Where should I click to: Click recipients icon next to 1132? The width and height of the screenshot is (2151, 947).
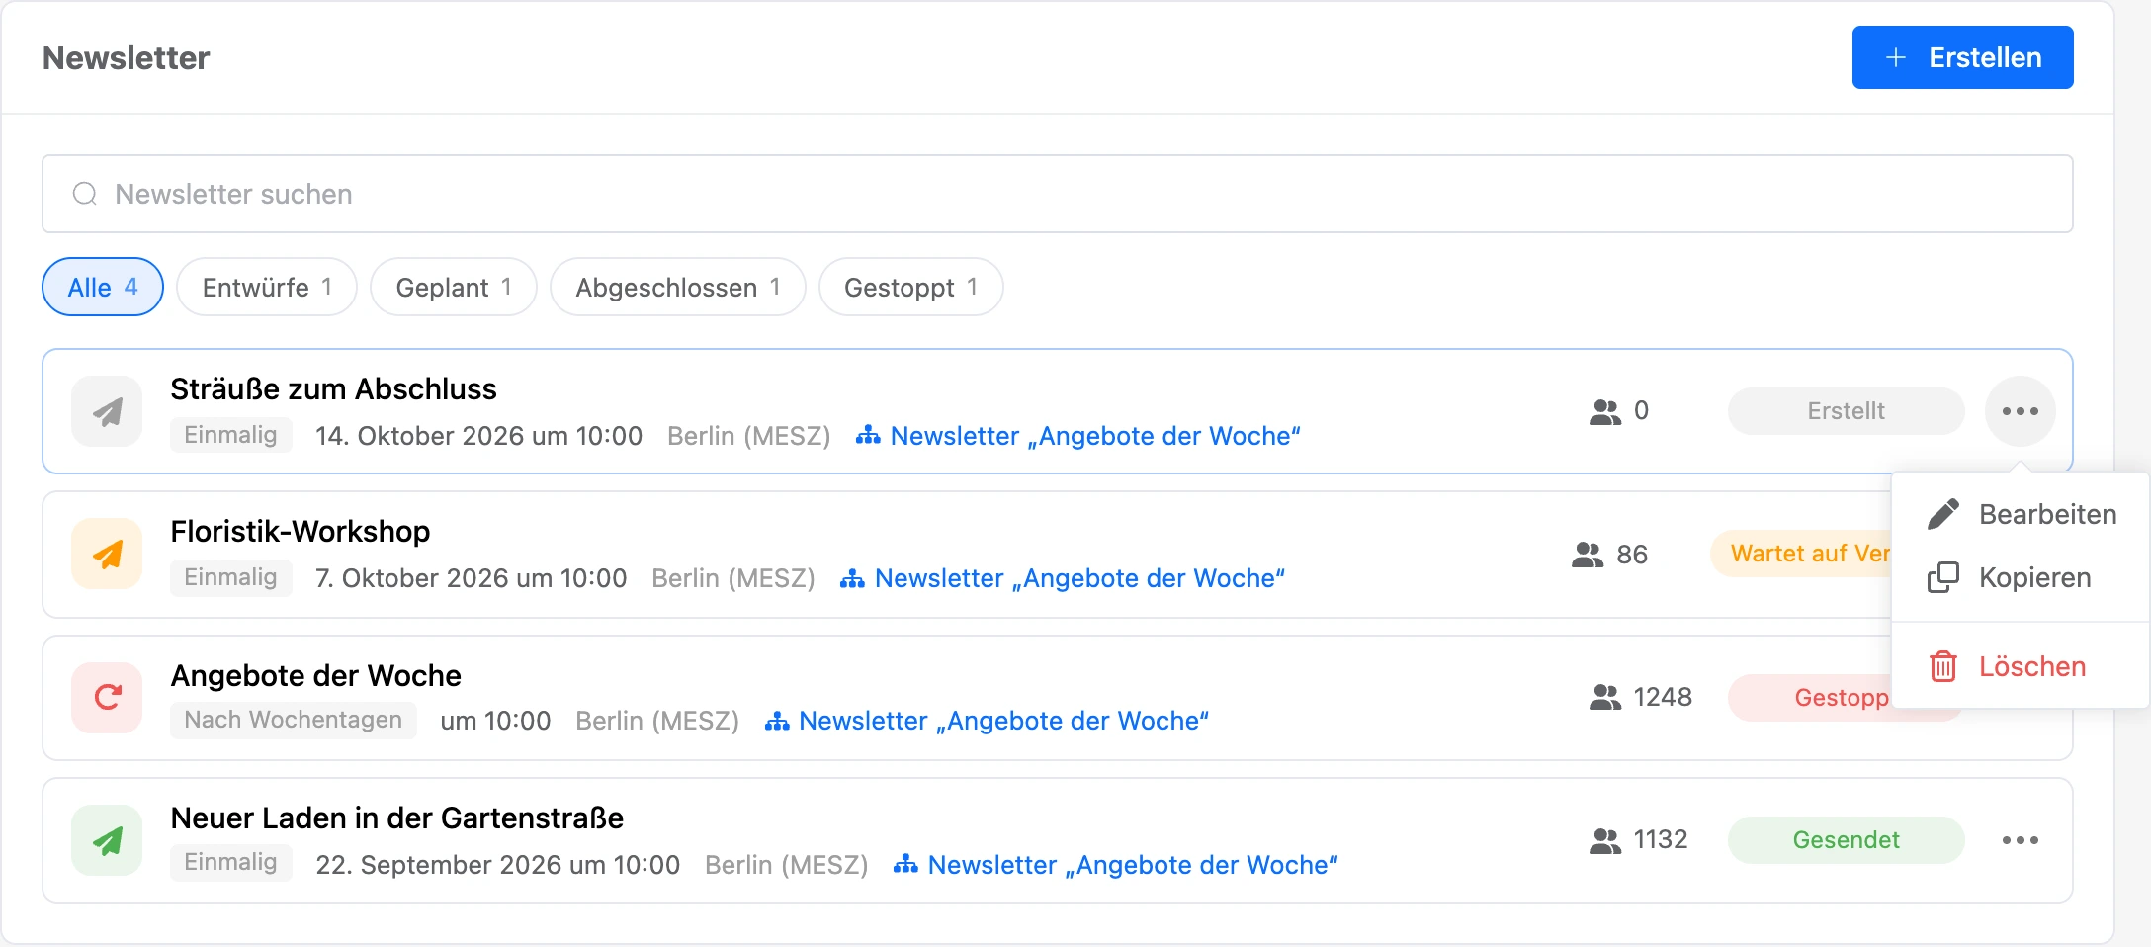[1605, 840]
